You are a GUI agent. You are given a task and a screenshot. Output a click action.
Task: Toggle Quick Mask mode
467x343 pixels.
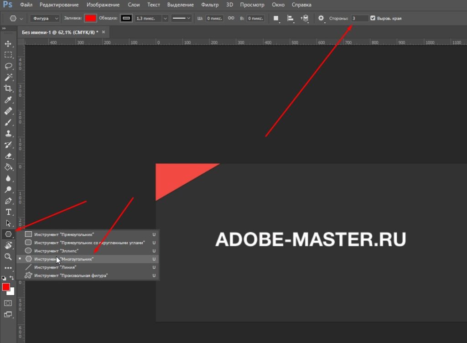click(8, 303)
